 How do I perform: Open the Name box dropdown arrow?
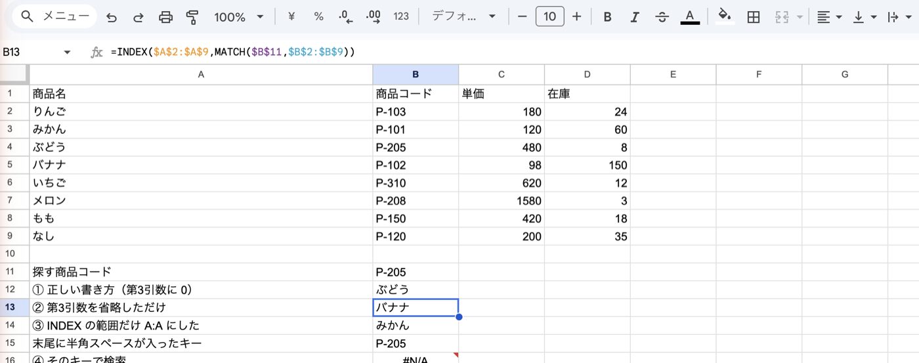pyautogui.click(x=67, y=53)
